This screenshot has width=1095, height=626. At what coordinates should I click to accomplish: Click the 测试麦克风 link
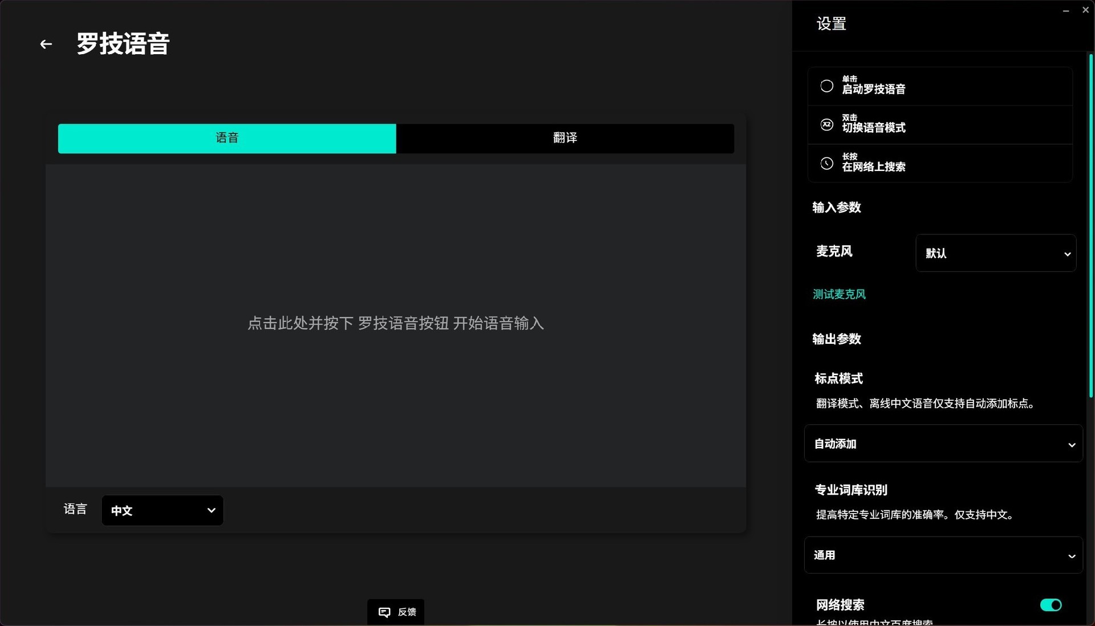pyautogui.click(x=839, y=294)
